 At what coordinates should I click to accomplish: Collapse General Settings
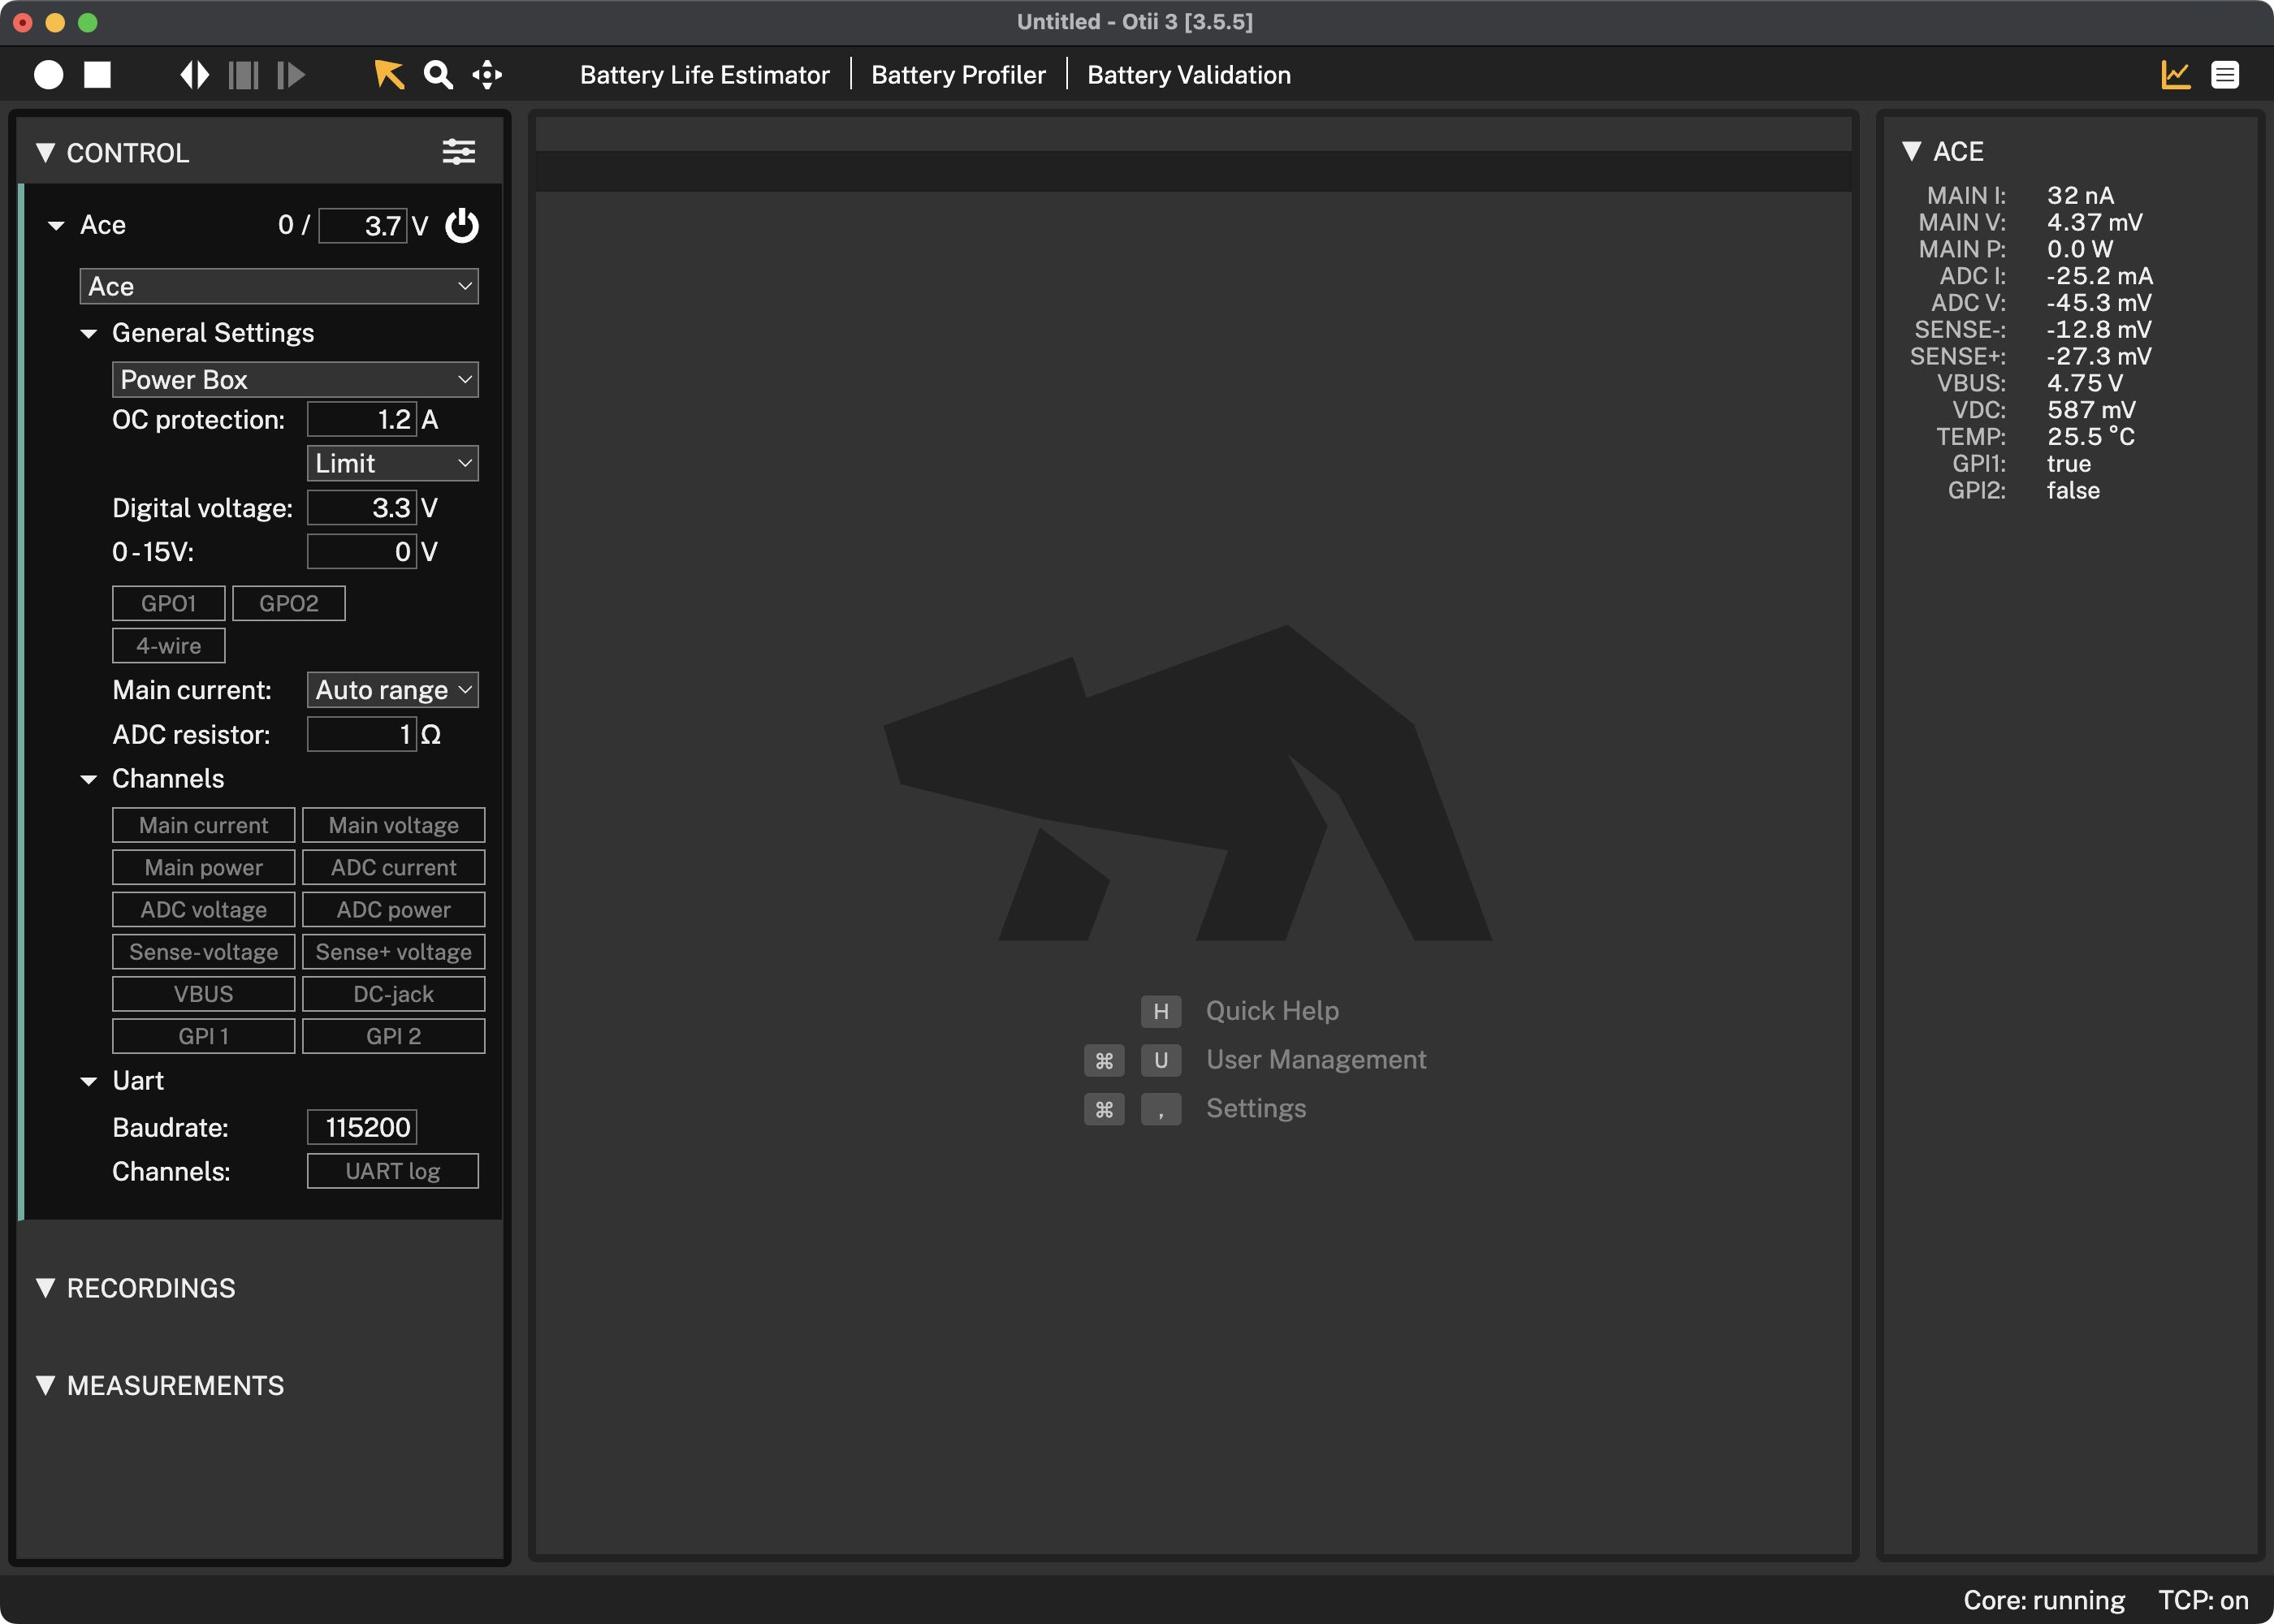pos(89,333)
